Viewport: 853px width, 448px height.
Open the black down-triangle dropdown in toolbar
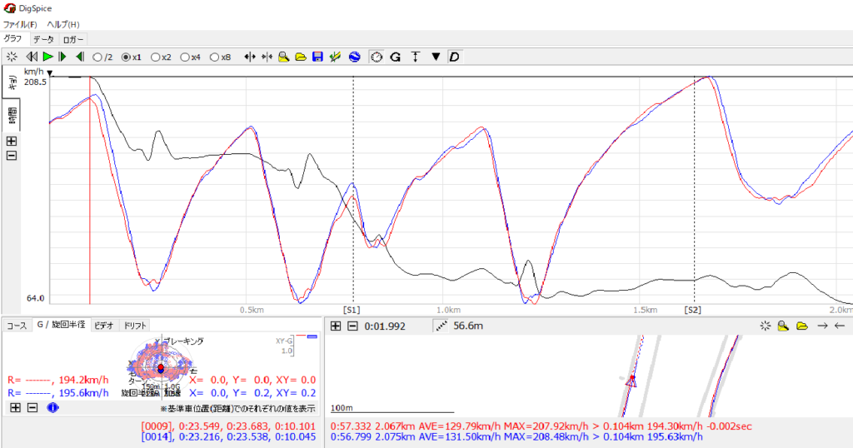click(435, 57)
